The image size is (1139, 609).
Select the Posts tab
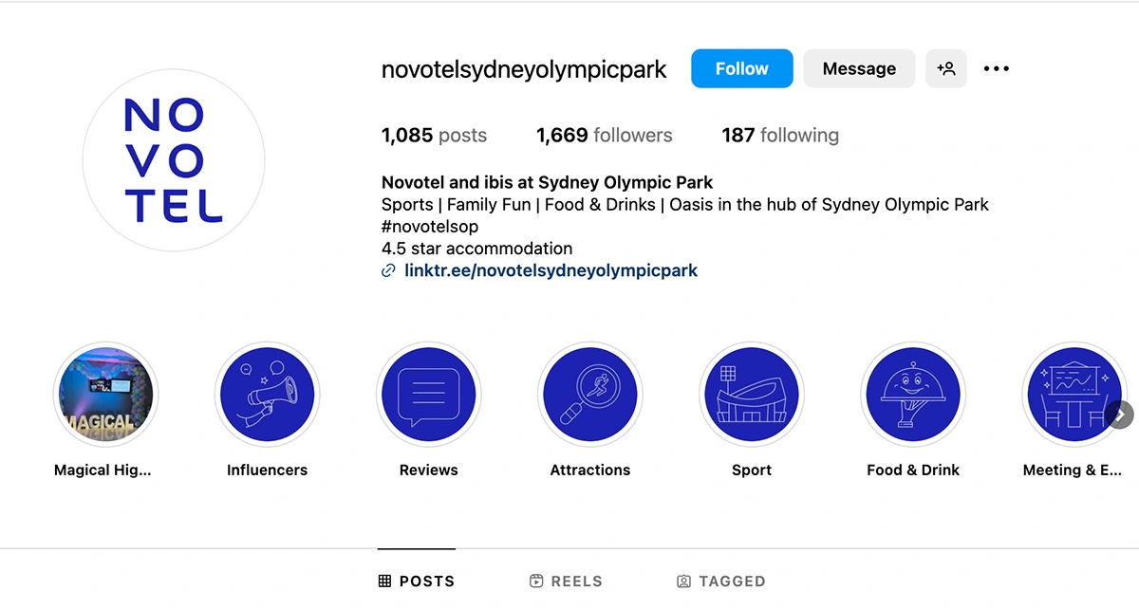(x=417, y=581)
